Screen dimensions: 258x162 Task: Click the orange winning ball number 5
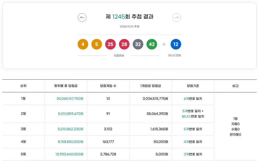pos(97,44)
